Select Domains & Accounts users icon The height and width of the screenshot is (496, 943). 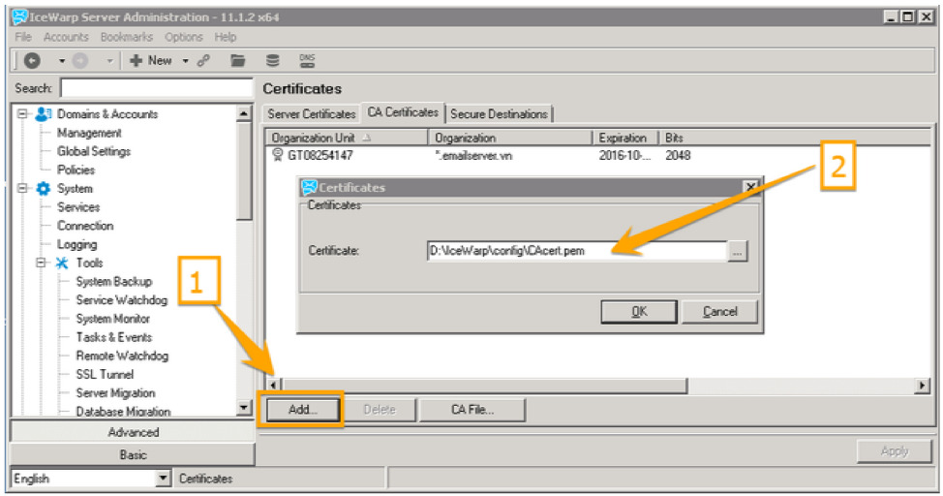tap(44, 113)
